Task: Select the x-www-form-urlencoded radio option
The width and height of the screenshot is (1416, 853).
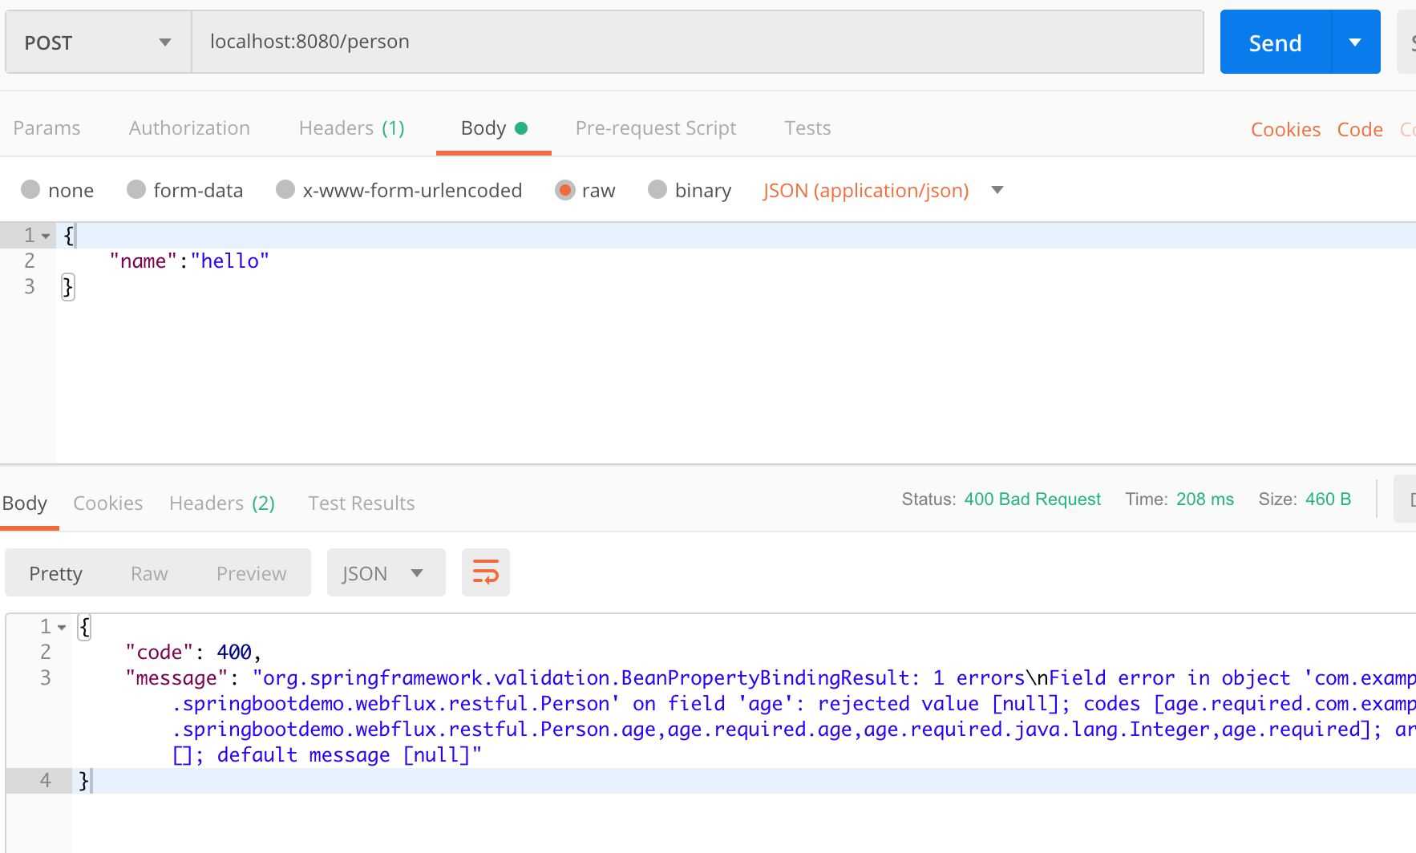Action: (x=285, y=189)
